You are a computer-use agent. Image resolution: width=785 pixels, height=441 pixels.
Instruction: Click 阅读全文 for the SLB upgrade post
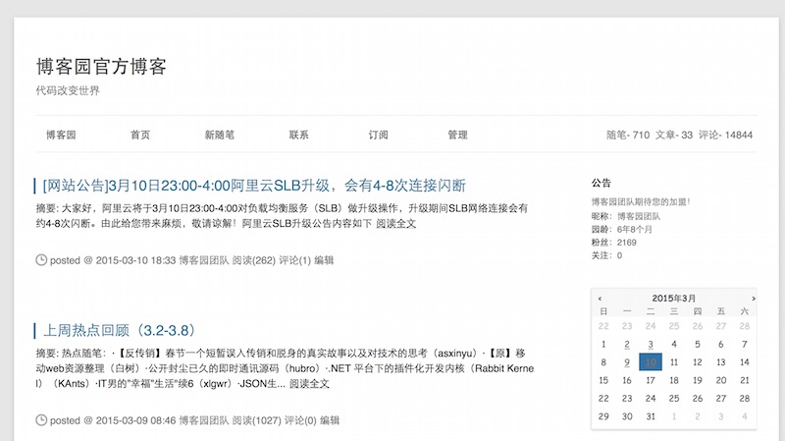pyautogui.click(x=396, y=223)
